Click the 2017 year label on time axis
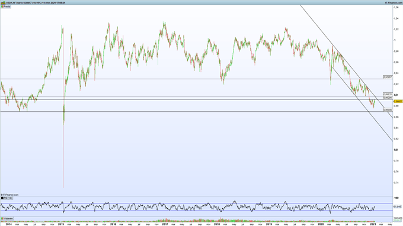 (x=165, y=224)
